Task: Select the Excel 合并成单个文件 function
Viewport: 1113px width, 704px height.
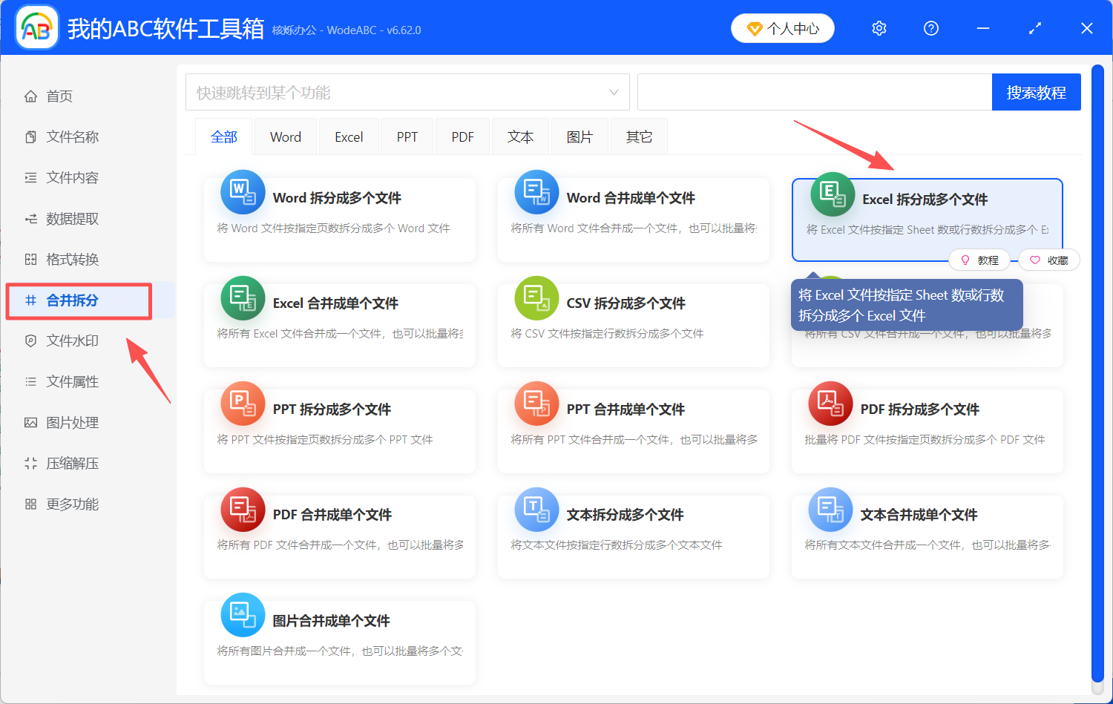Action: [338, 303]
